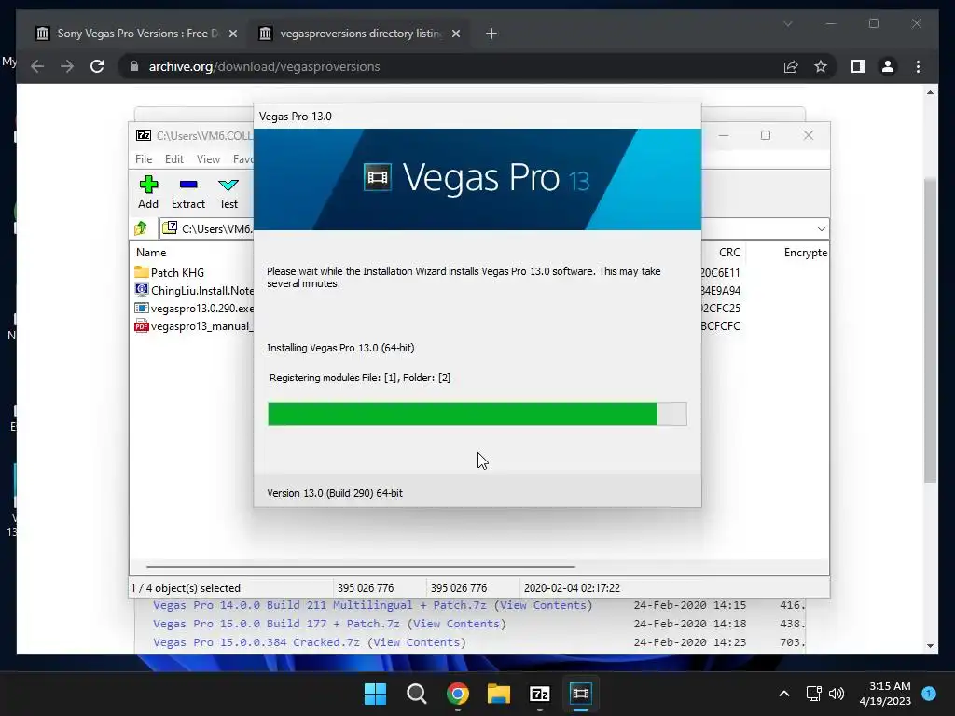955x716 pixels.
Task: Open Vegas Pro 15.0.0.384 Cracked.7z link
Action: (256, 642)
